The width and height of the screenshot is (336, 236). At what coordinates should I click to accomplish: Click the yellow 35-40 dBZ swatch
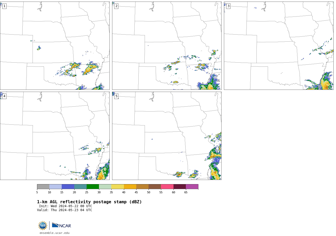tap(118, 186)
